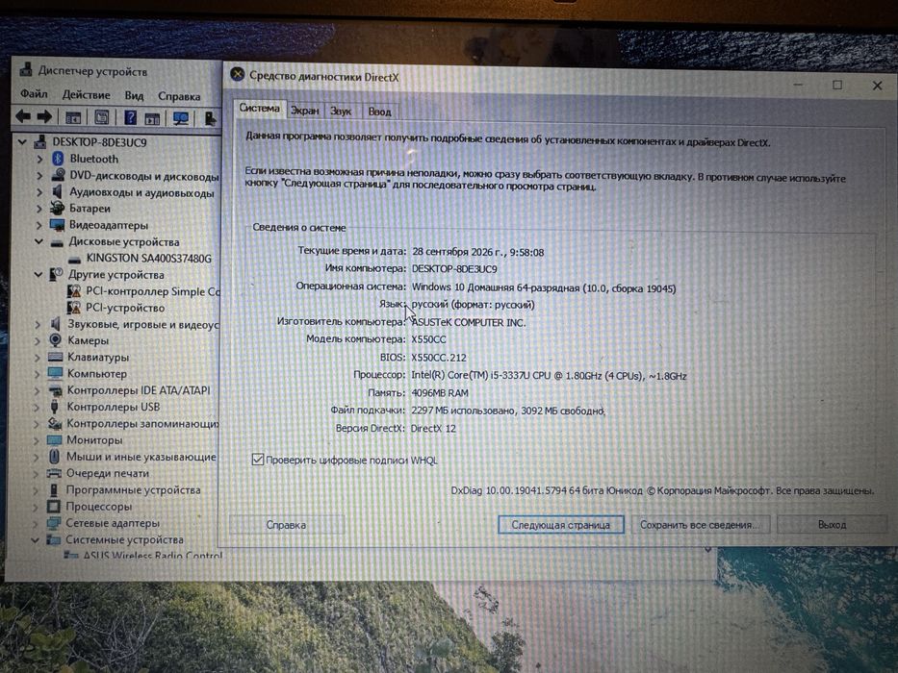The image size is (898, 673).
Task: Select Программные устройства tree item
Action: [133, 490]
